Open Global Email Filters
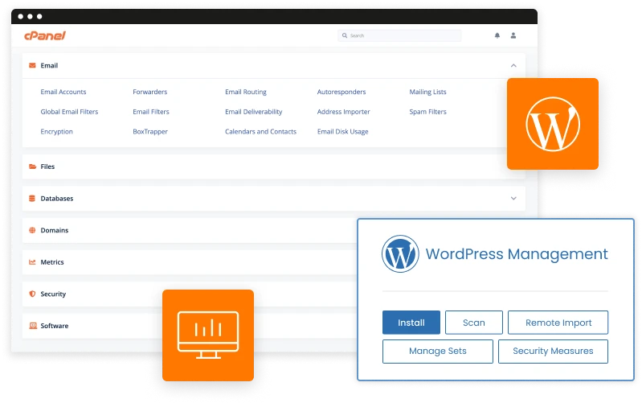The height and width of the screenshot is (403, 642). pos(69,112)
